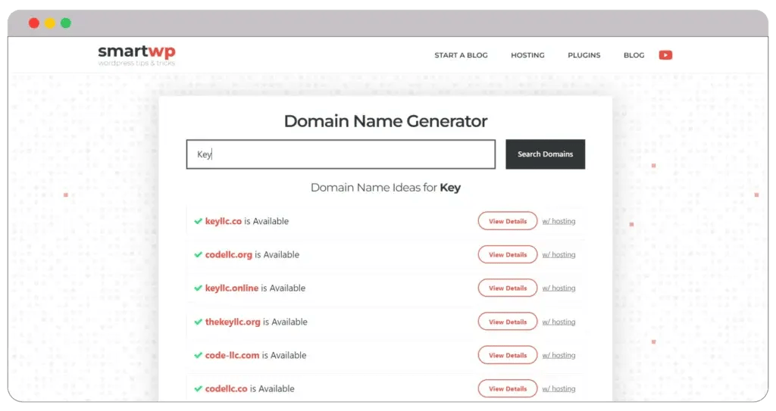The height and width of the screenshot is (411, 776).
Task: Click green checkmark beside code-llc.com
Action: click(198, 355)
